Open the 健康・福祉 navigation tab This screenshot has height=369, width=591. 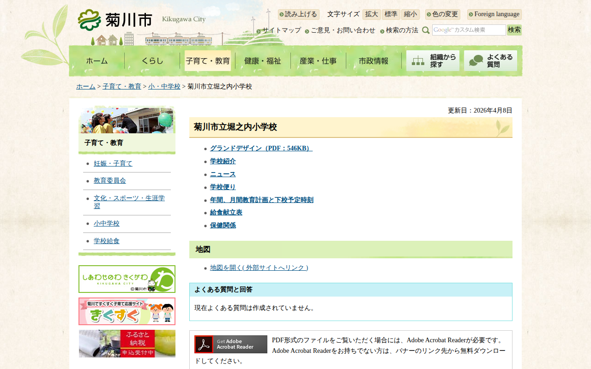click(x=263, y=61)
